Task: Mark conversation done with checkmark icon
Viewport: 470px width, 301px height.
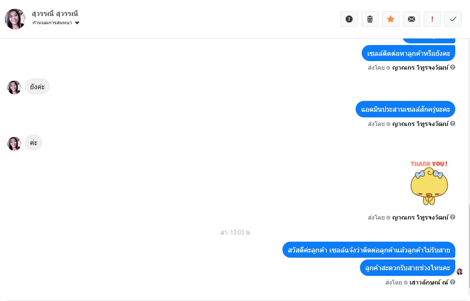Action: point(453,19)
